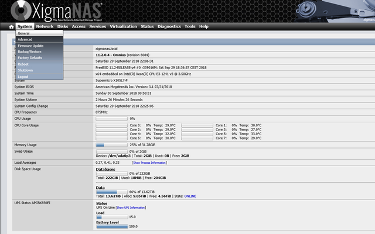
Task: Click the System Config Change label
Action: point(31,106)
